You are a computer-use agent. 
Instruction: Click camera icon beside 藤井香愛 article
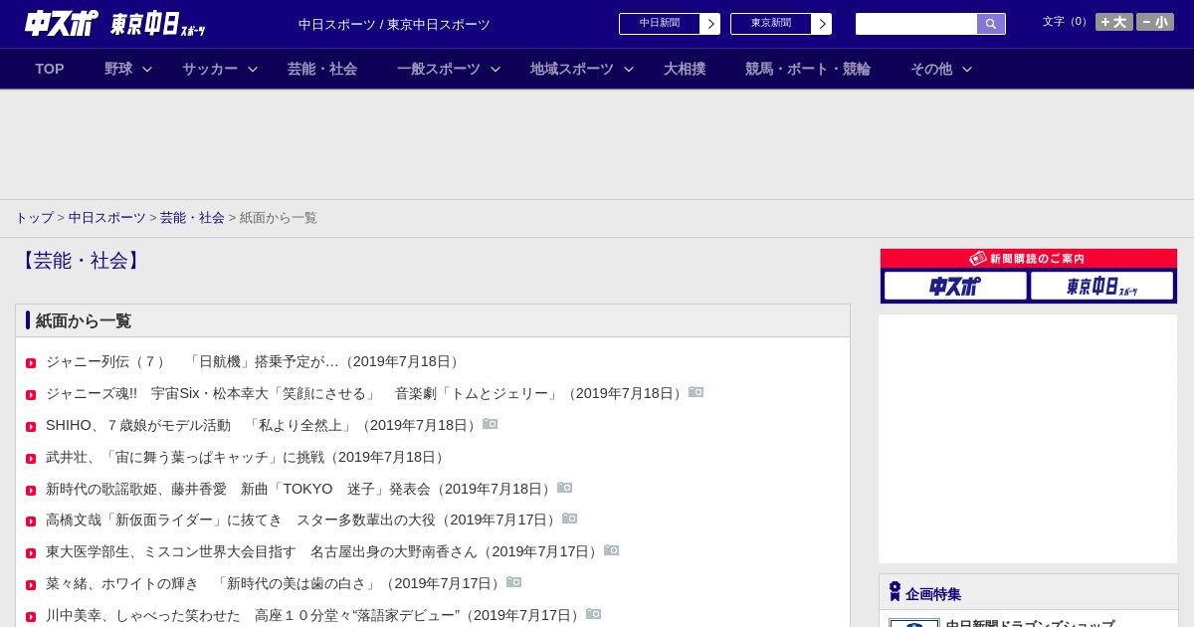(x=565, y=488)
